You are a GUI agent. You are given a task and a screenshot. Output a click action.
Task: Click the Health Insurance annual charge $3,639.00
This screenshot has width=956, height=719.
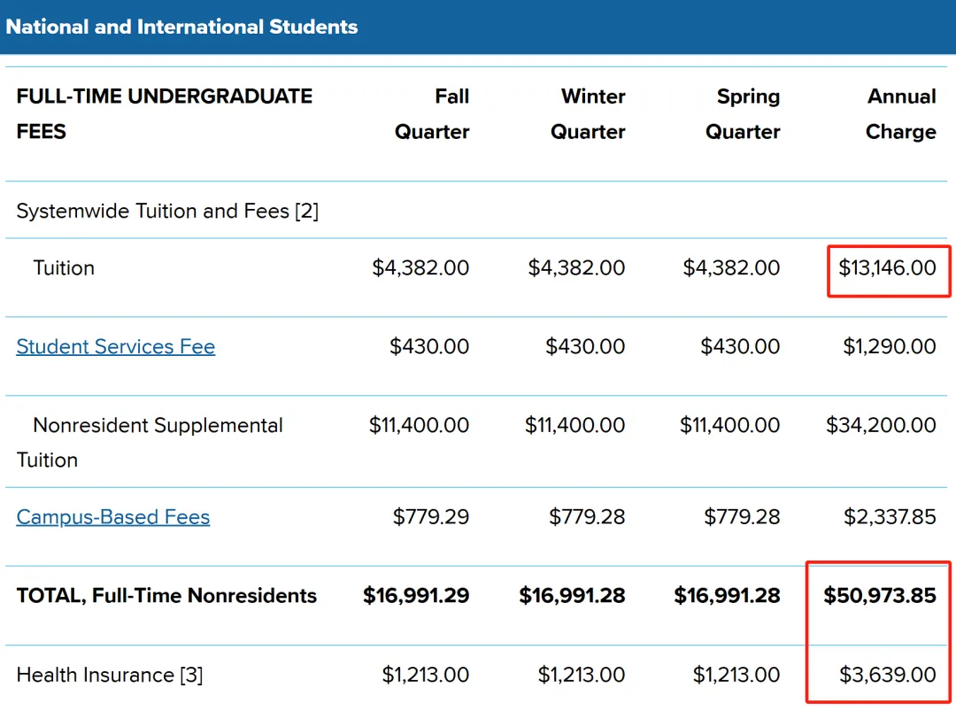coord(888,675)
